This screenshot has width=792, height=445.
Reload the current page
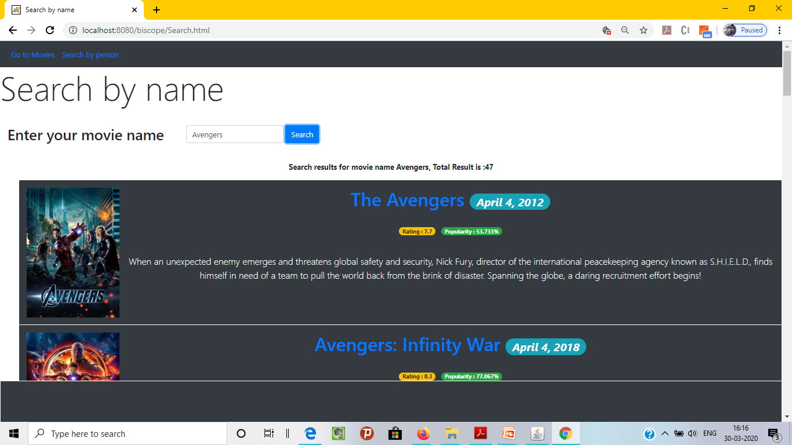point(50,30)
